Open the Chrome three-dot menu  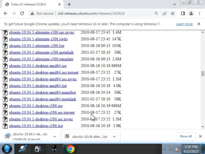[199, 13]
